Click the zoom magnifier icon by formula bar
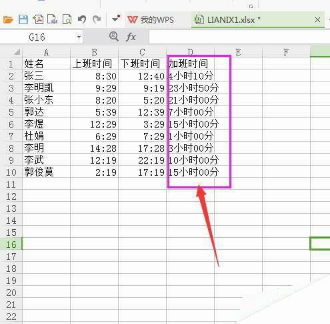Image resolution: width=330 pixels, height=324 pixels. pyautogui.click(x=113, y=36)
